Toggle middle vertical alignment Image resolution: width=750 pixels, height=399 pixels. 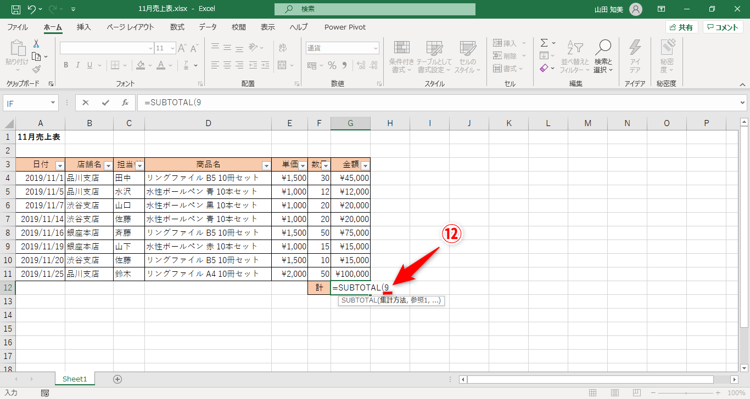tap(227, 48)
